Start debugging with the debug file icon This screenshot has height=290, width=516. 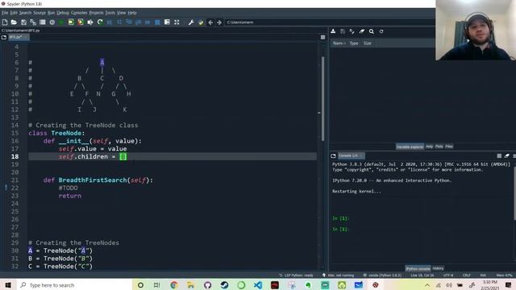(110, 23)
